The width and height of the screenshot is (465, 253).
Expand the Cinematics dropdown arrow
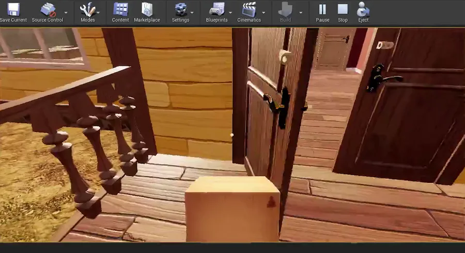[x=263, y=13]
